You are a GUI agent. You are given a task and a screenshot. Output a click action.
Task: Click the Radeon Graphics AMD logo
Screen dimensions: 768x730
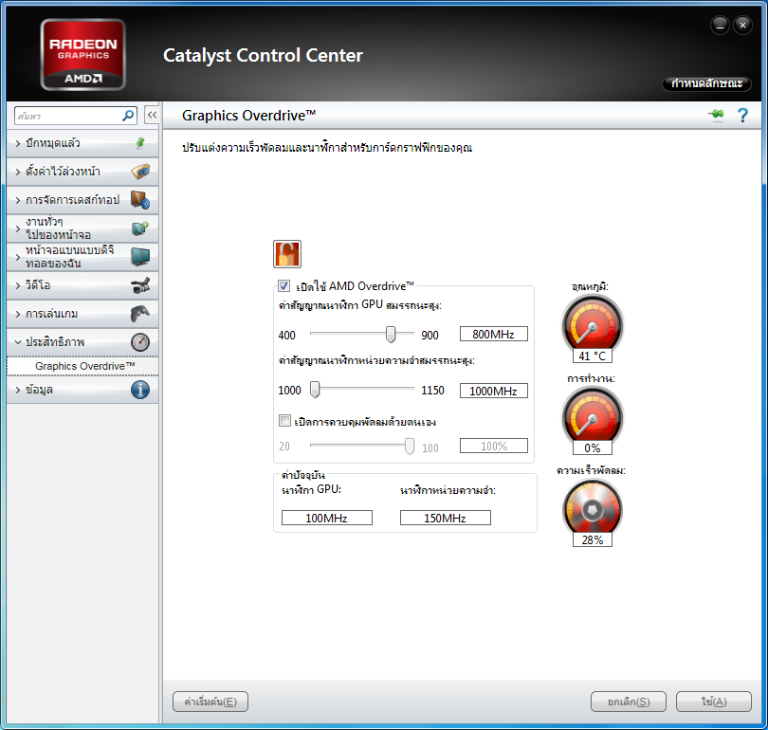click(83, 55)
